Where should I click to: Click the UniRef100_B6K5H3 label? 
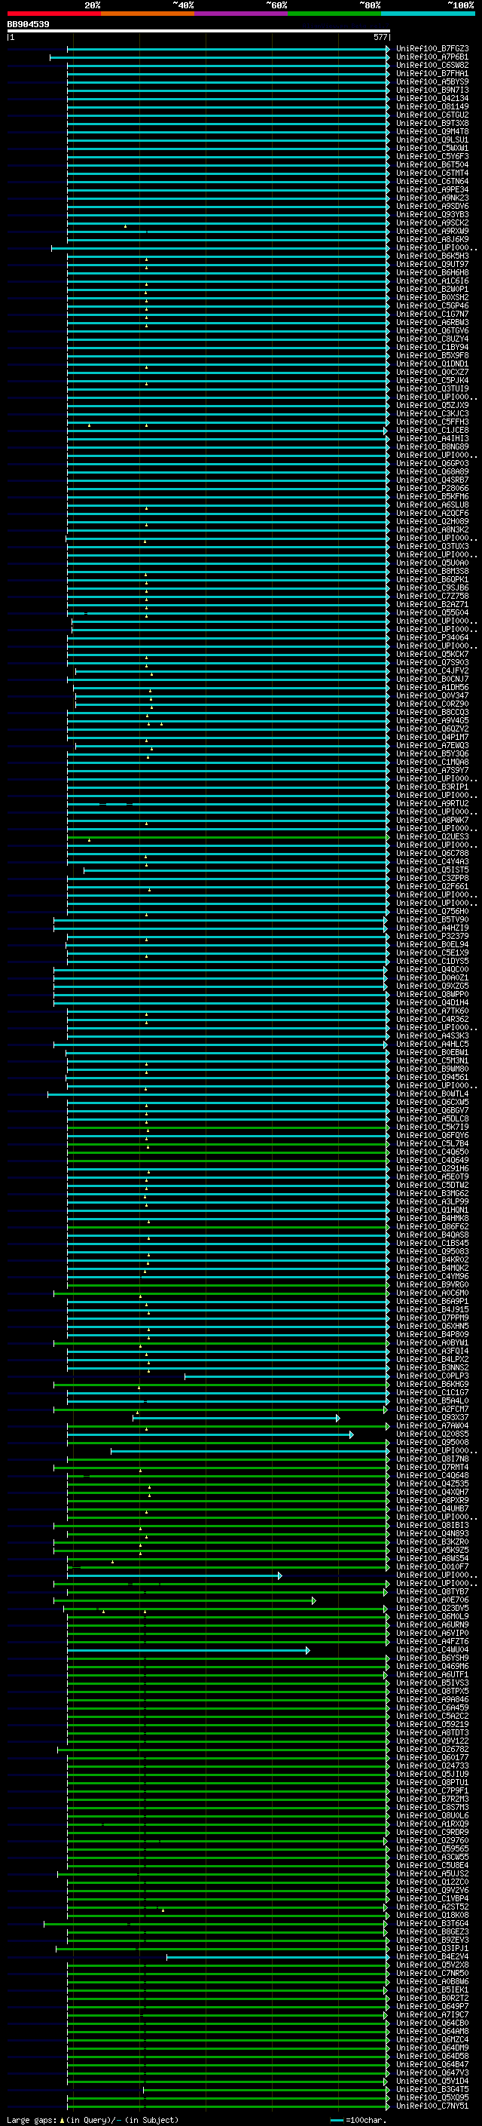(x=432, y=256)
